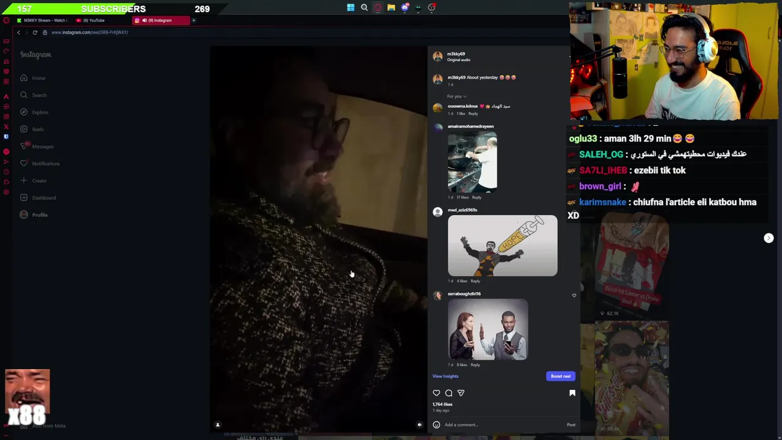This screenshot has height=440, width=782.
Task: Open m3kky69 profile from reel header
Action: 456,54
